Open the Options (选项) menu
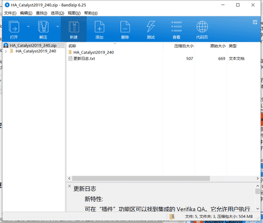The height and width of the screenshot is (223, 263). click(58, 13)
